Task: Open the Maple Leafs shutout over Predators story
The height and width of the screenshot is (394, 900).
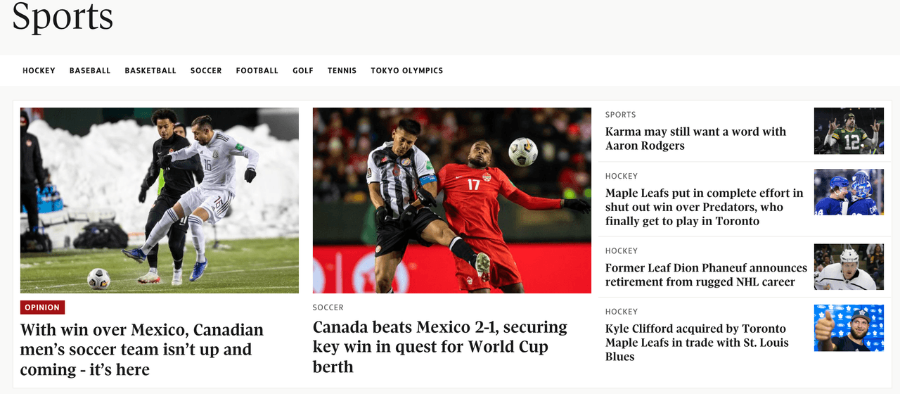Action: (704, 207)
